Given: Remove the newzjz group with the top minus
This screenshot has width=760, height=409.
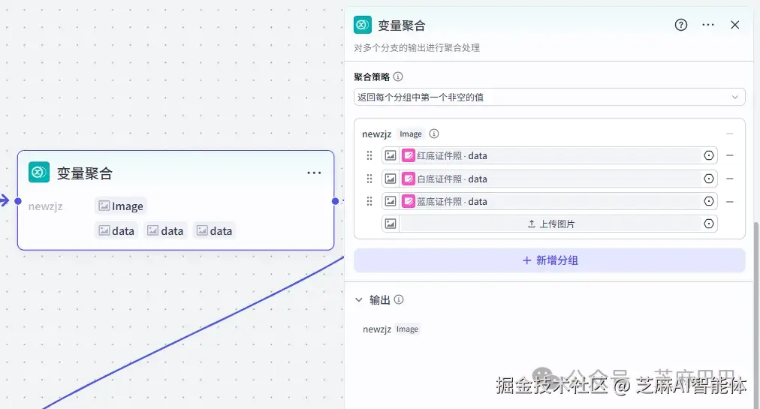Looking at the screenshot, I should 729,134.
